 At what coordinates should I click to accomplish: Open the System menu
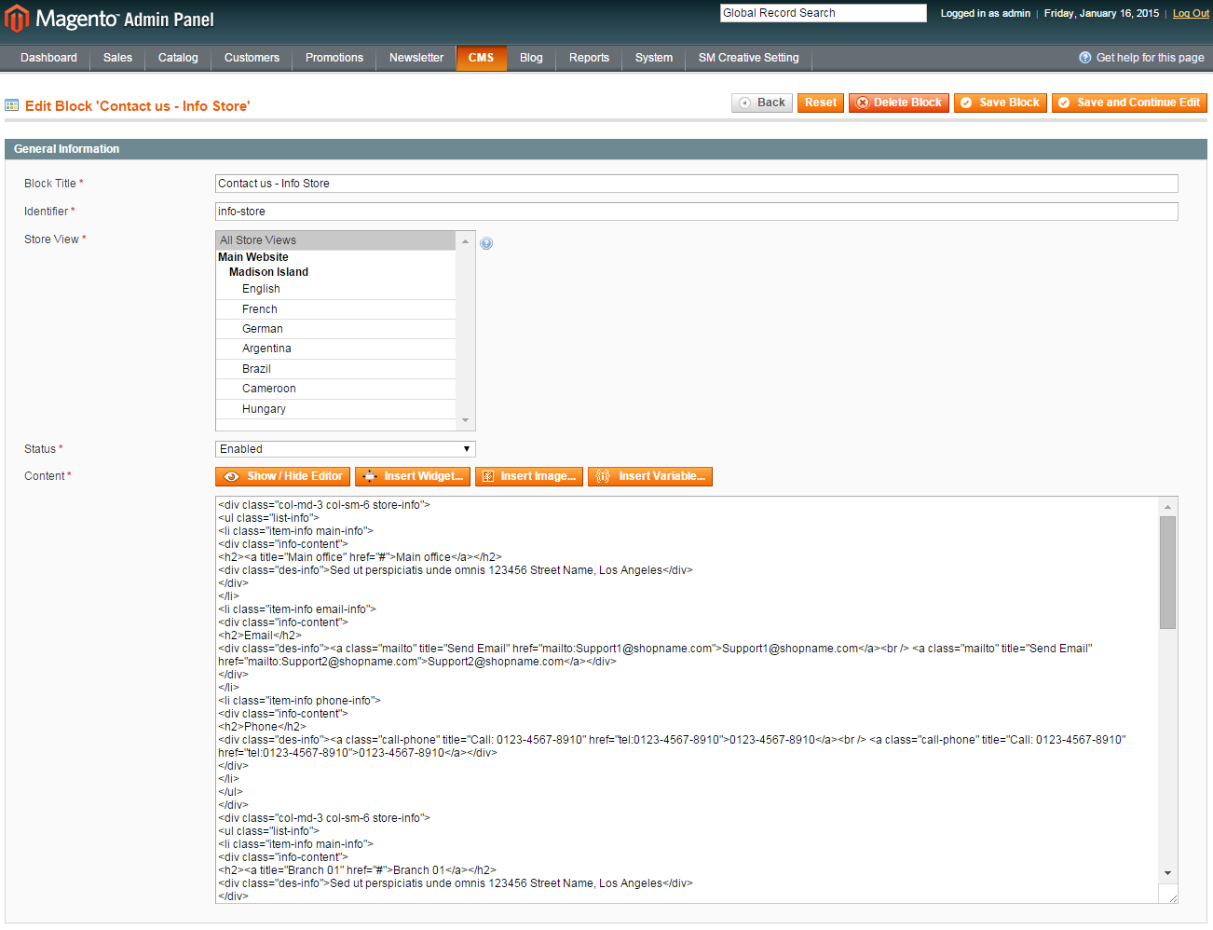click(654, 58)
